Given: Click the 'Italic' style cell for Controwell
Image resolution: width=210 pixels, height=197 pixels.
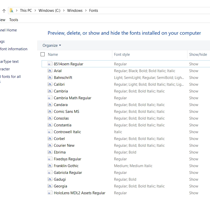Looking at the screenshot, I should tap(118, 132).
